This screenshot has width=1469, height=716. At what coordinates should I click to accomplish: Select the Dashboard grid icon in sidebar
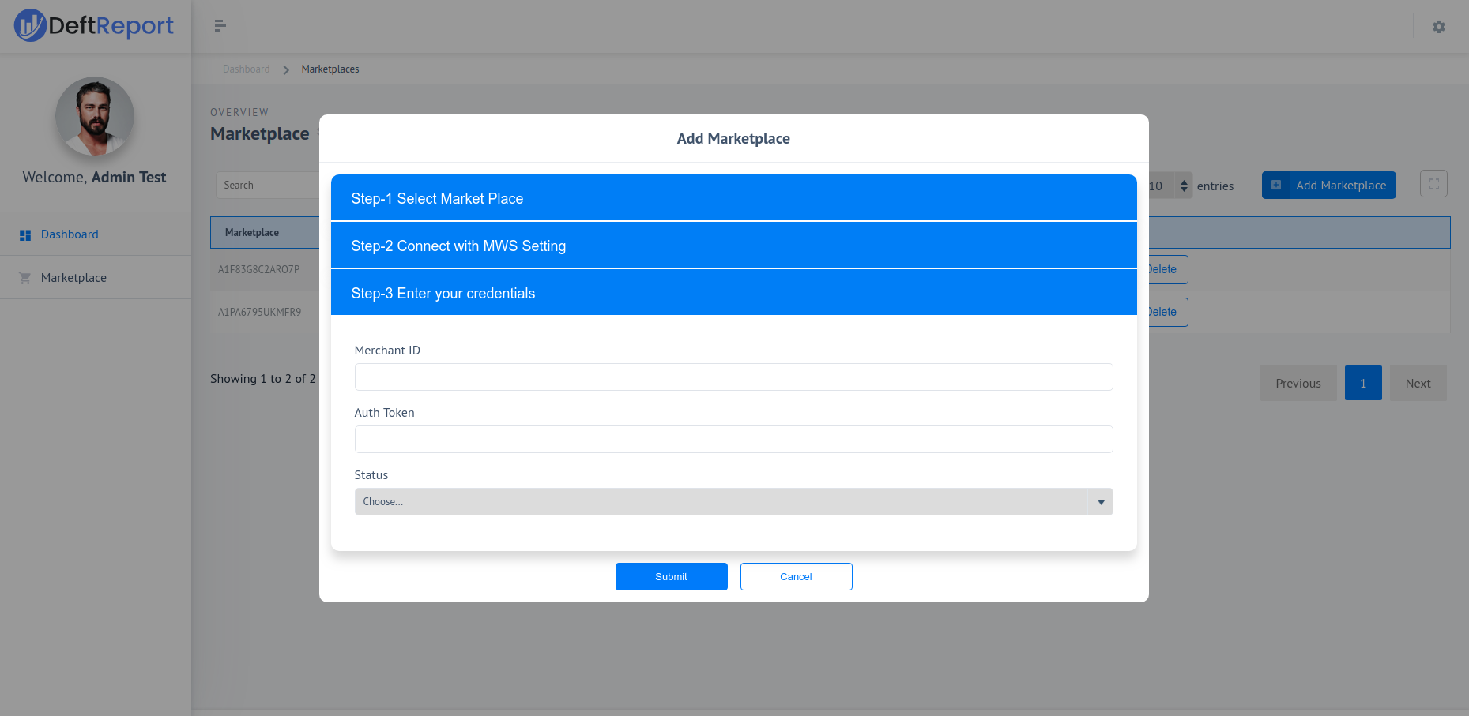click(x=24, y=234)
